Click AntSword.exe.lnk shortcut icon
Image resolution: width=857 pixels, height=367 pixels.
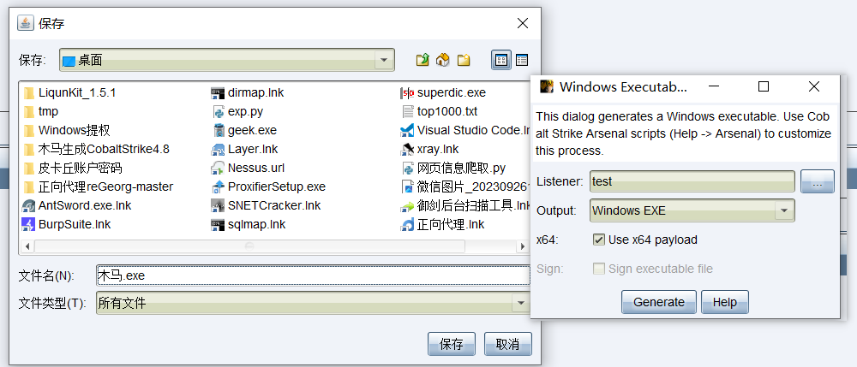(x=28, y=205)
